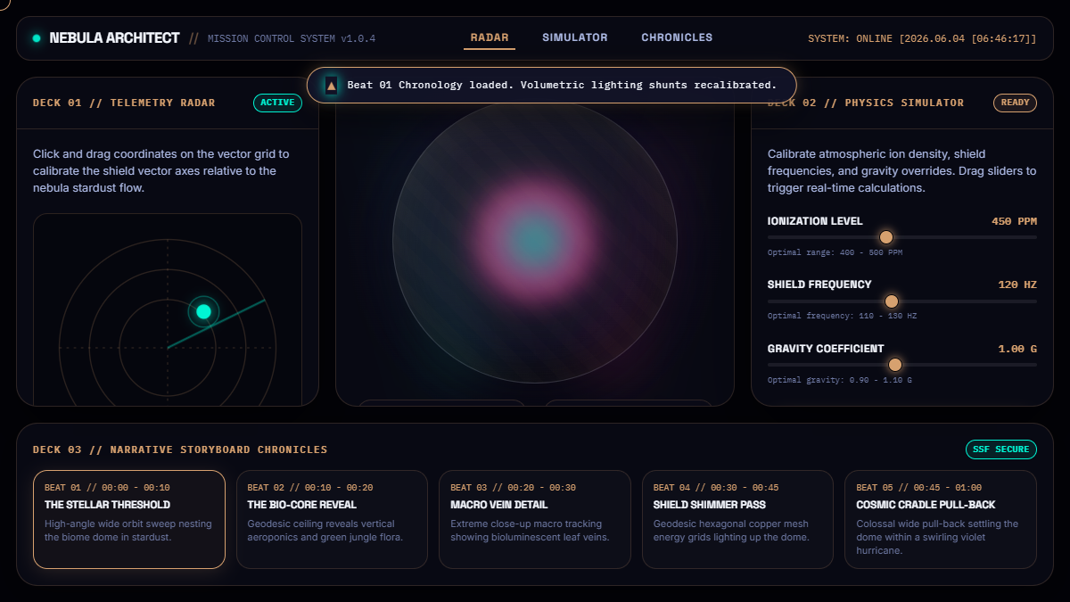Click the system online timestamp text
1070x602 pixels.
(922, 39)
